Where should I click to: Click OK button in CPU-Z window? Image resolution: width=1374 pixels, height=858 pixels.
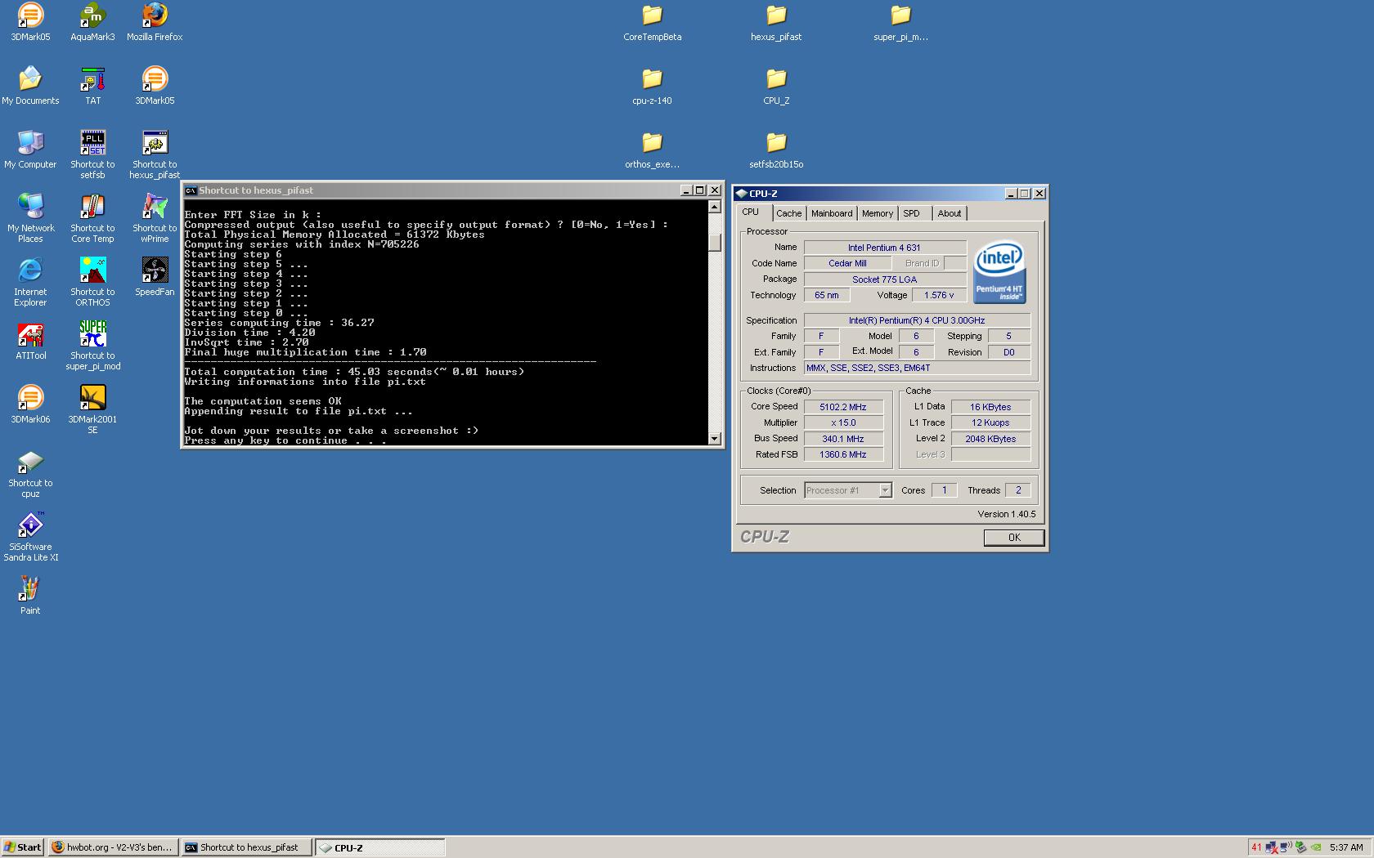1014,538
